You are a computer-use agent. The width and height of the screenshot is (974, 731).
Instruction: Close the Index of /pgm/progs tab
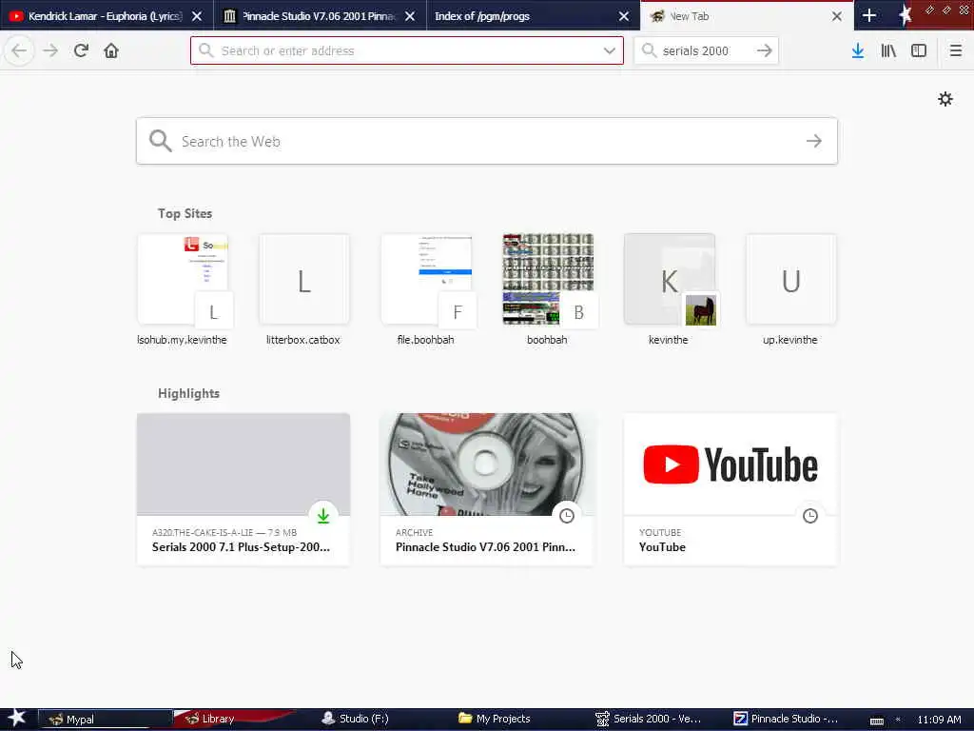pos(624,16)
